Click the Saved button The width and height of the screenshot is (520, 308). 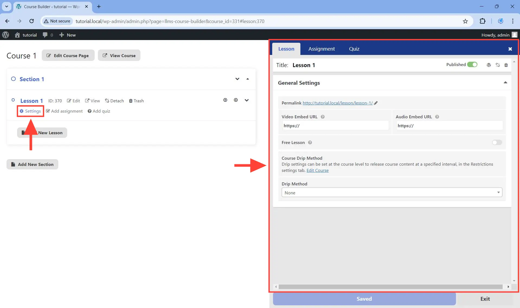(364, 299)
